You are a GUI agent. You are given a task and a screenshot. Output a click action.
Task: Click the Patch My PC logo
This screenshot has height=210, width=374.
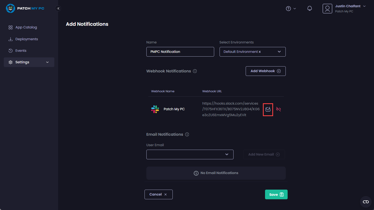coord(25,8)
